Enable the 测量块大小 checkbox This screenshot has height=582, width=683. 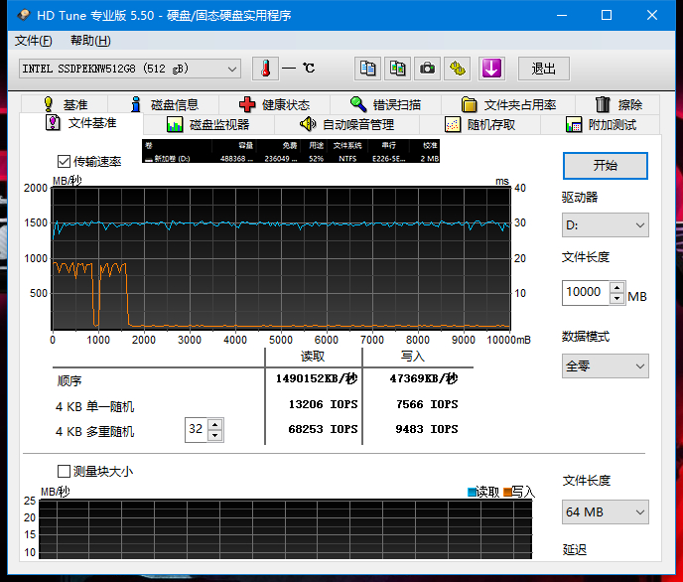pyautogui.click(x=66, y=471)
